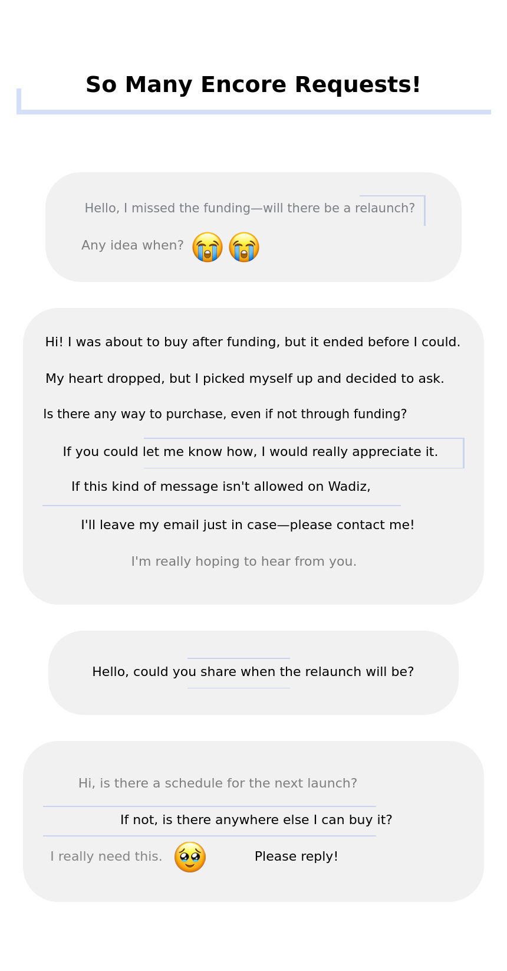Click the second crying emoji
Image resolution: width=507 pixels, height=971 pixels.
point(244,247)
